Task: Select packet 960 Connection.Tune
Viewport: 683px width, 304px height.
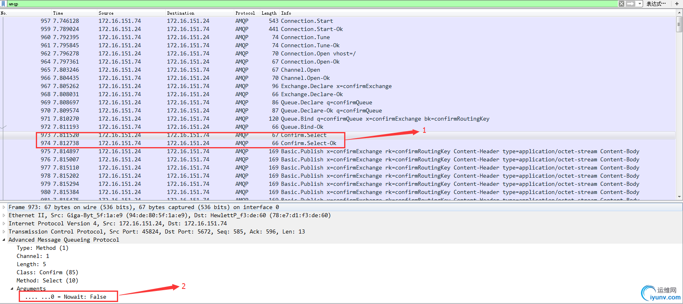Action: (x=338, y=37)
